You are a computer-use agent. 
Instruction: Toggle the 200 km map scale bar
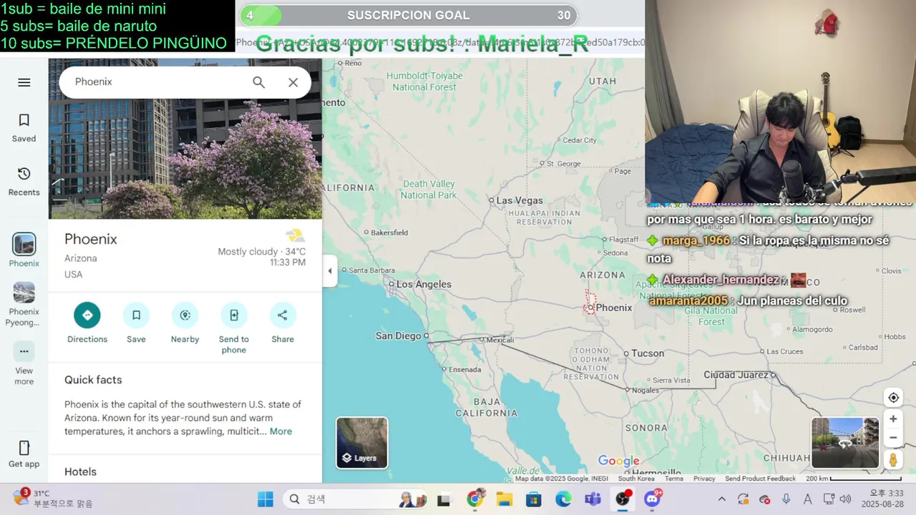(x=852, y=479)
